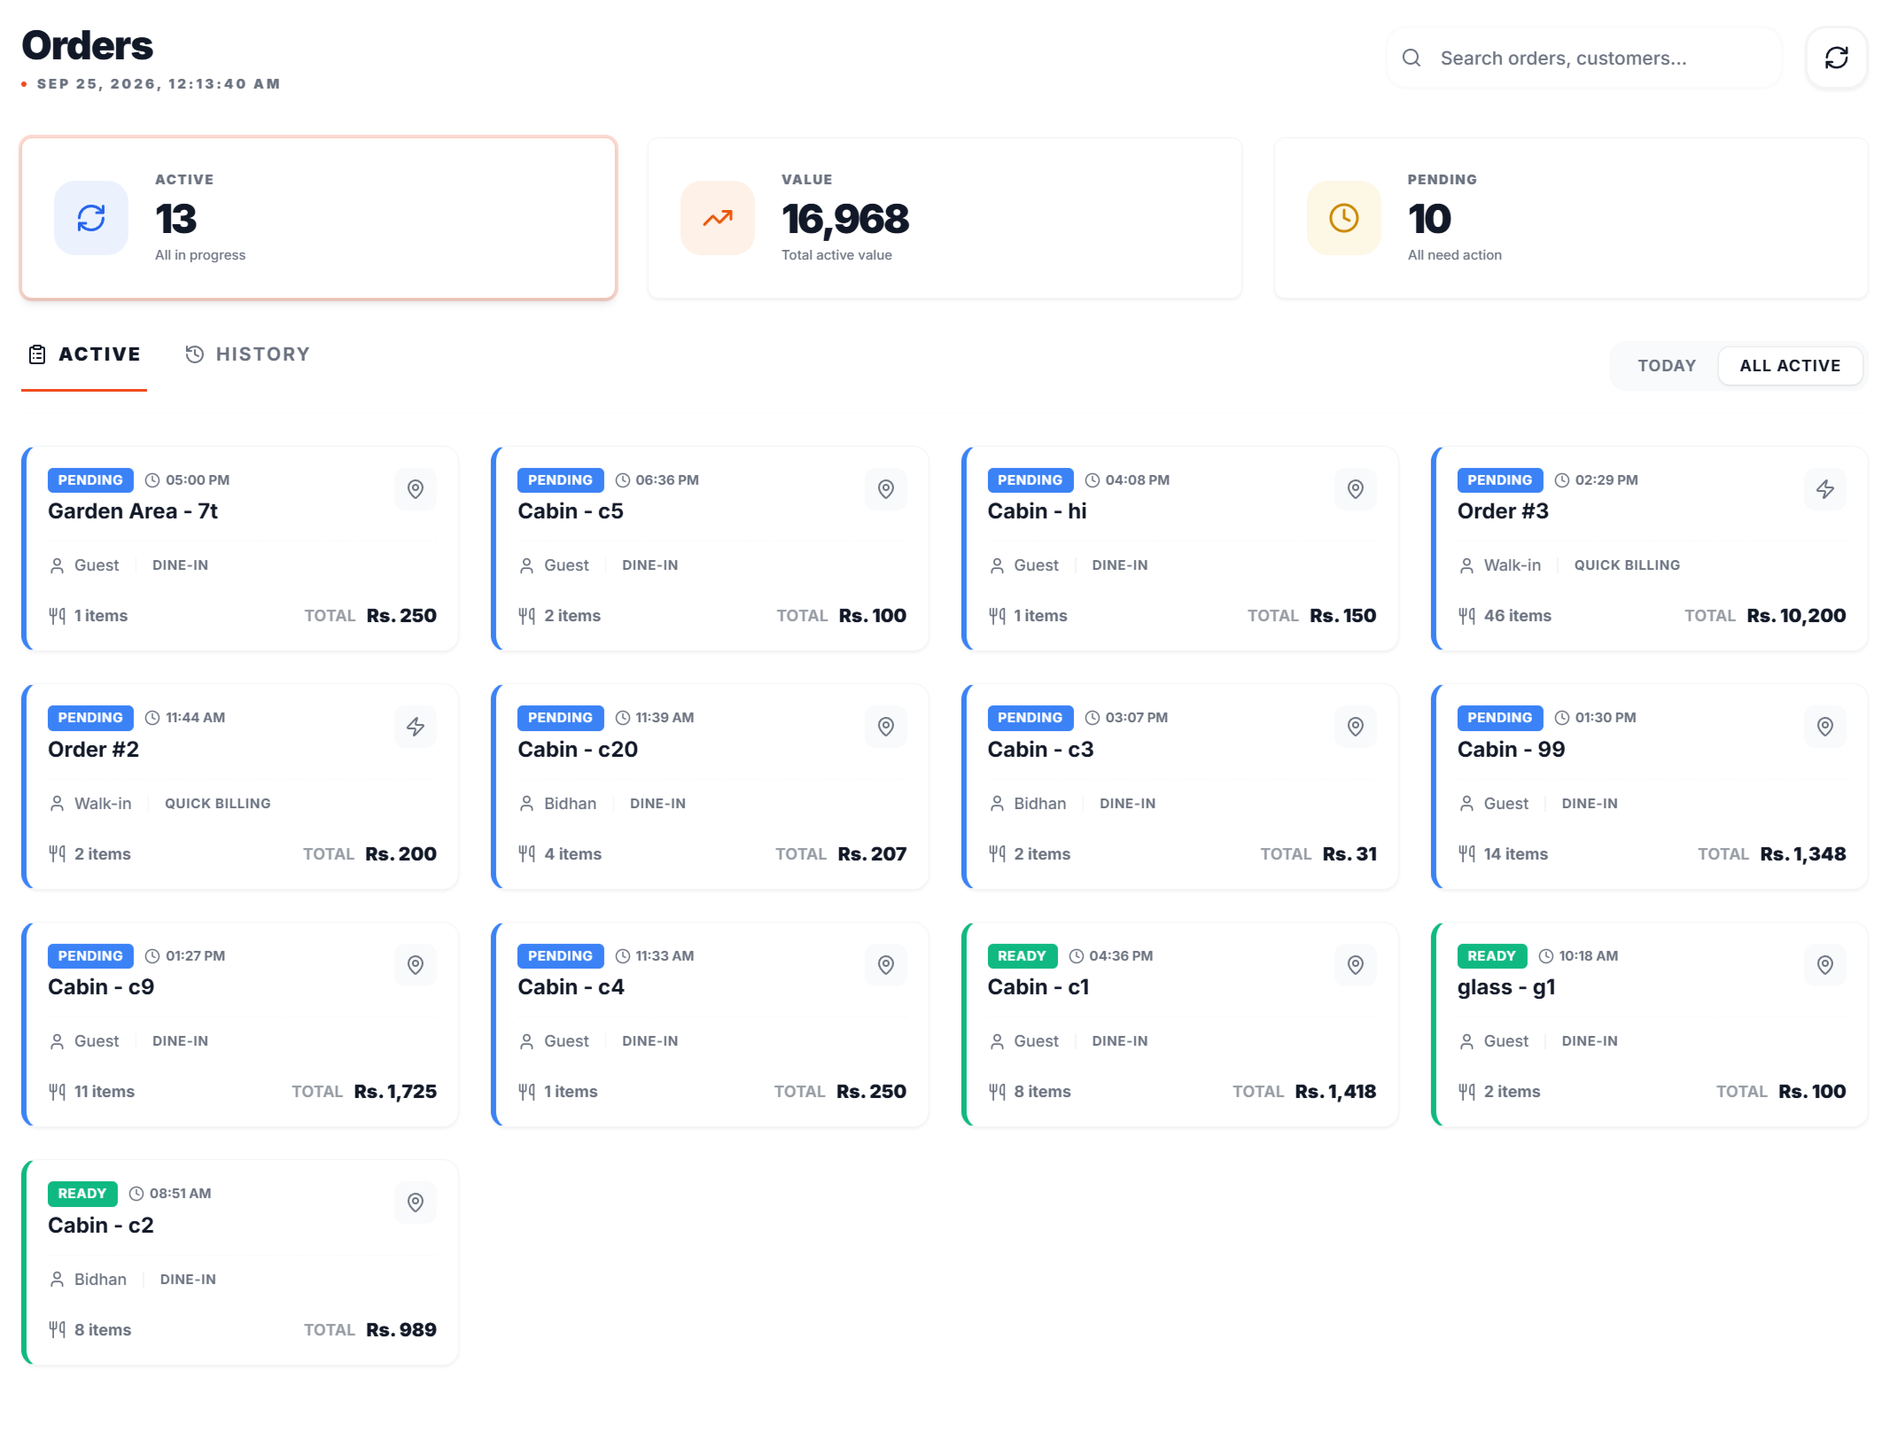
Task: Switch filter to Today
Action: 1666,366
